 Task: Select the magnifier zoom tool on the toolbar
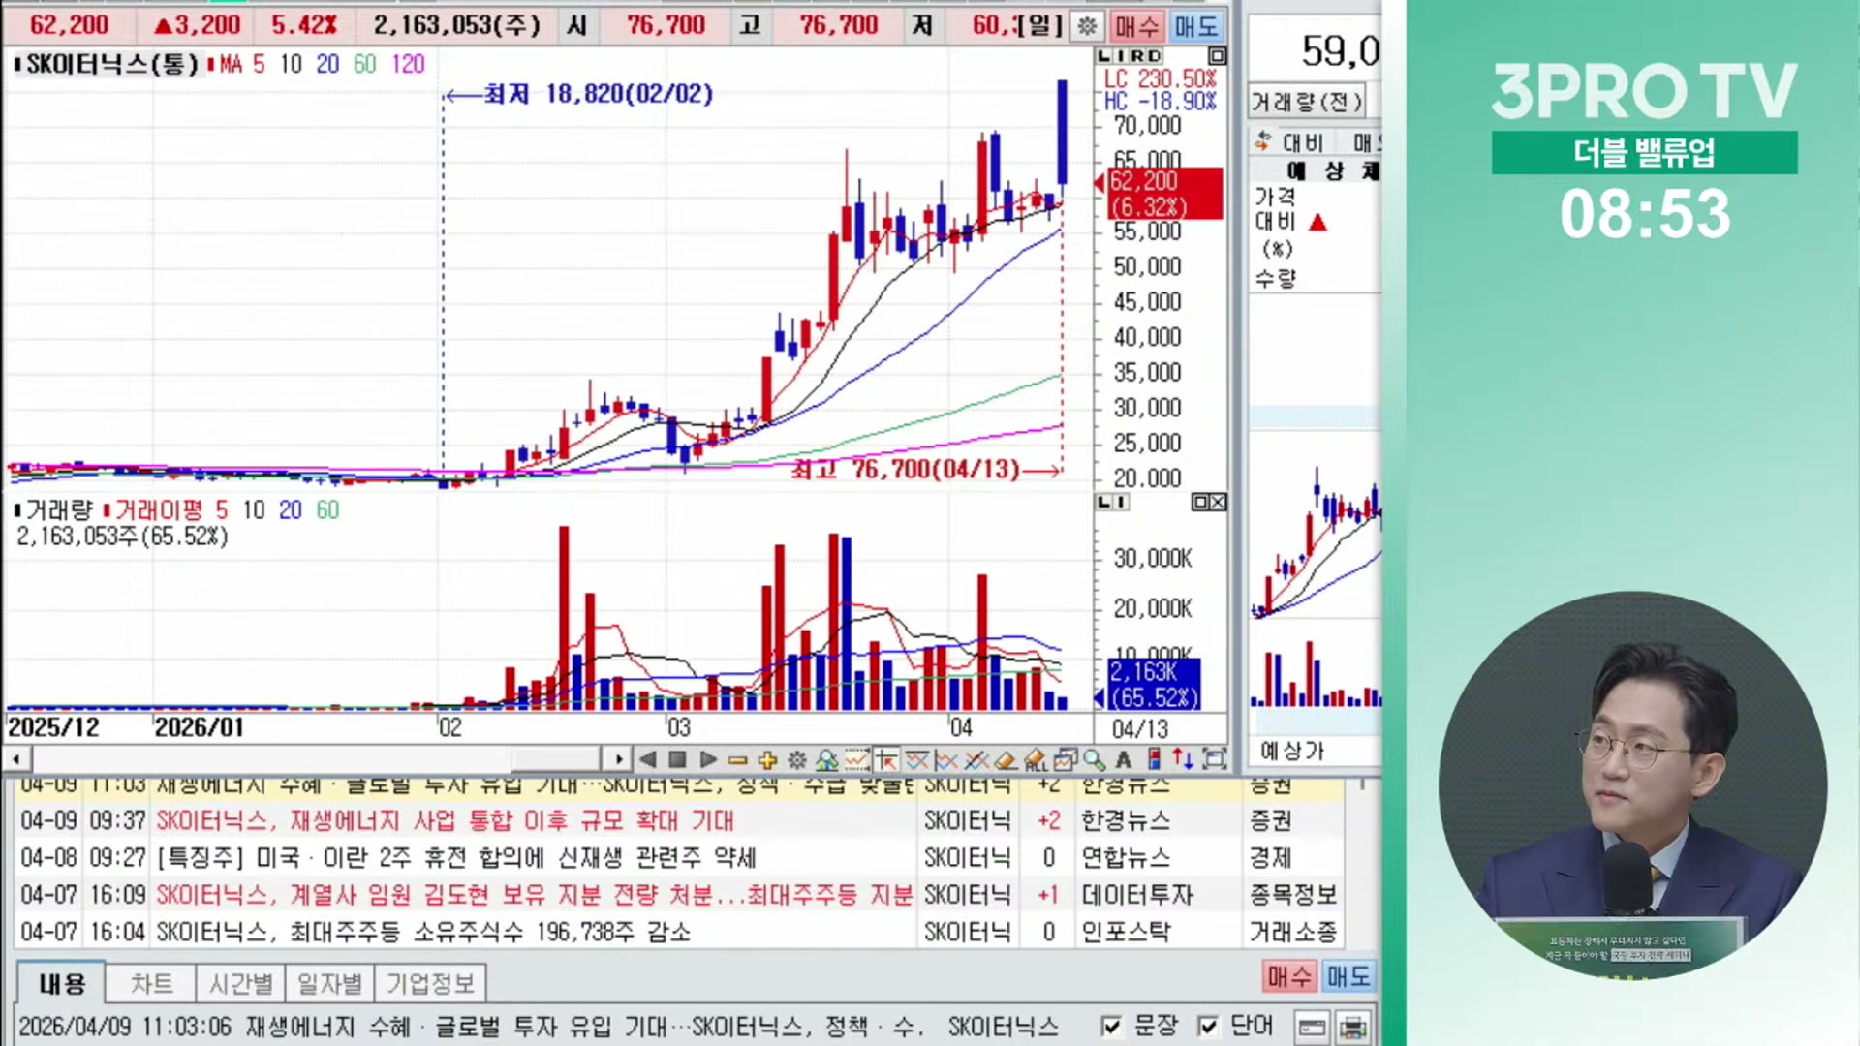tap(1093, 761)
